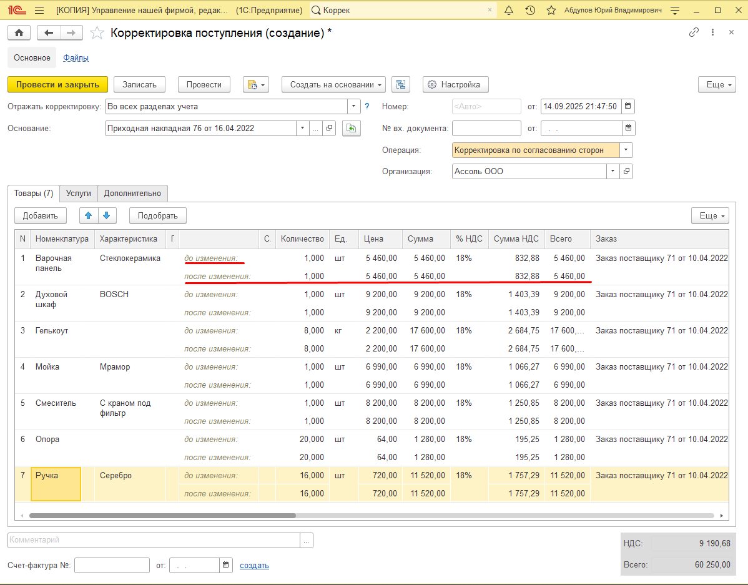The width and height of the screenshot is (748, 585).
Task: Click the Провести и закрыть button
Action: (x=57, y=84)
